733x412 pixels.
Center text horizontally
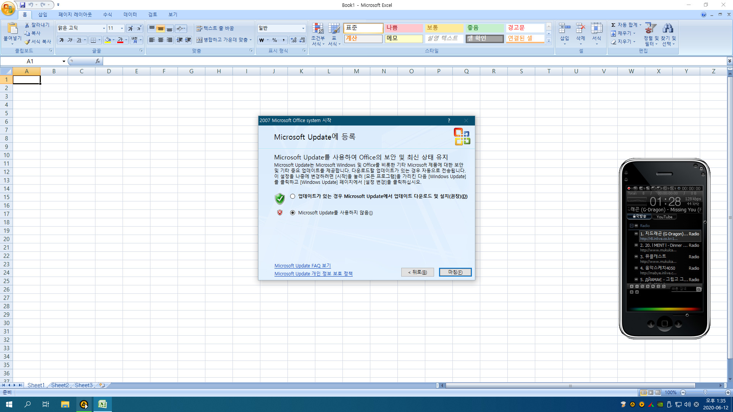tap(161, 40)
